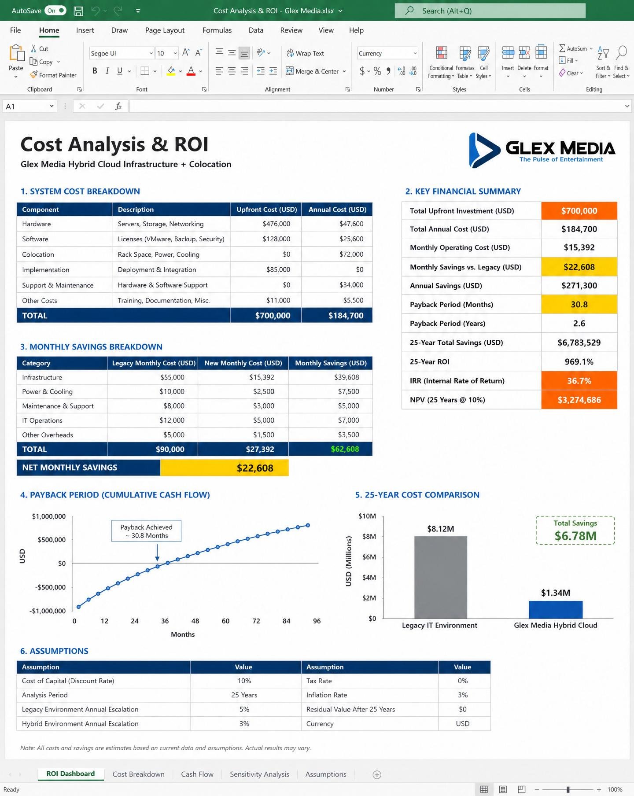Image resolution: width=634 pixels, height=796 pixels.
Task: Click Merge & Center button
Action: [x=312, y=71]
